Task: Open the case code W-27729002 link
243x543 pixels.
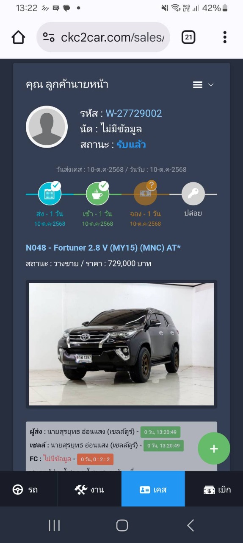Action: pos(134,113)
